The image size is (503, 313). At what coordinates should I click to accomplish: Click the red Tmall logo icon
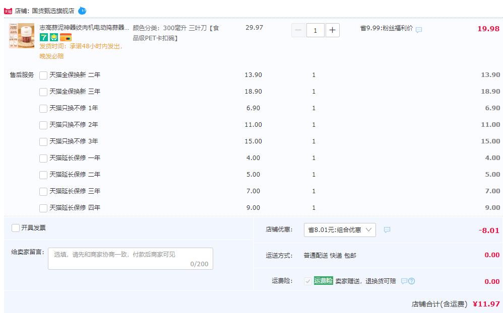click(8, 11)
